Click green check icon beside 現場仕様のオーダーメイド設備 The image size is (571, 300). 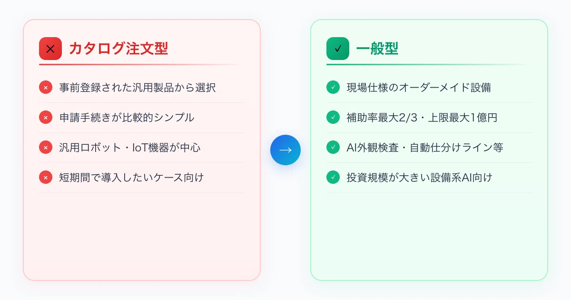click(x=333, y=88)
